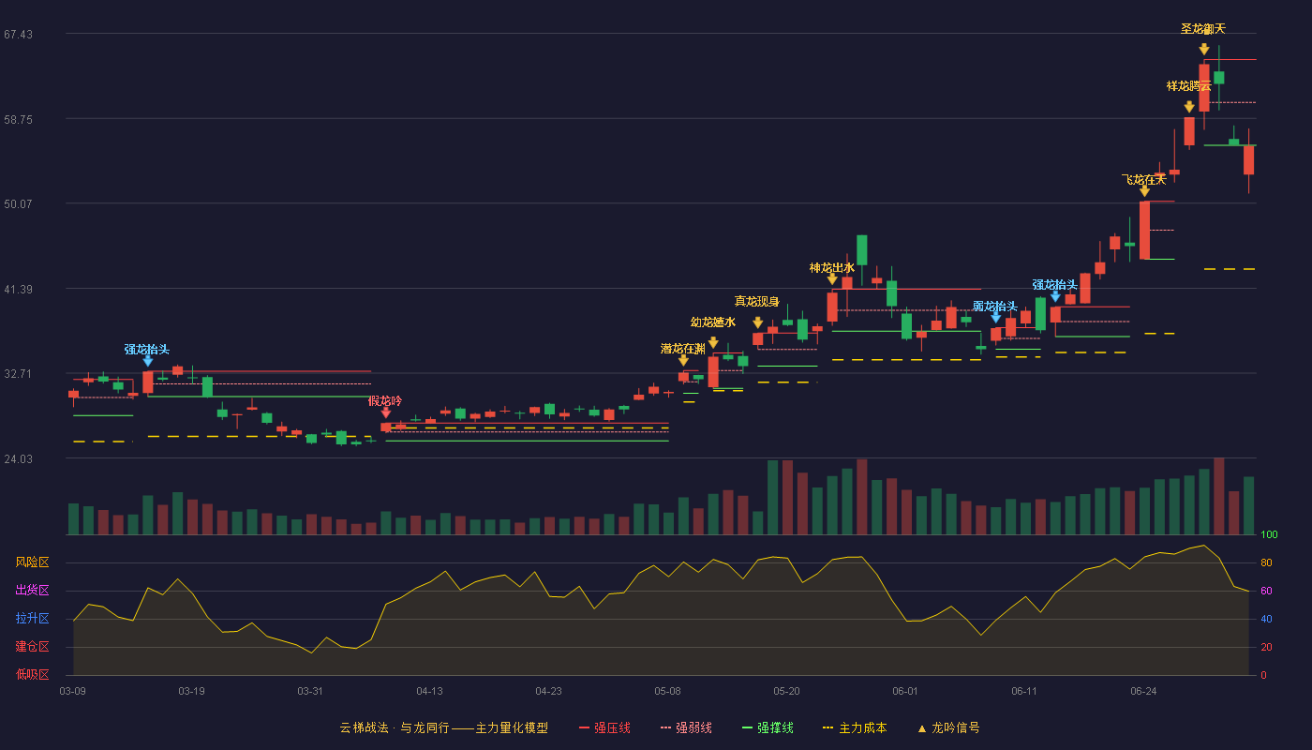Click the 弱龙抬头 signal label

[995, 307]
